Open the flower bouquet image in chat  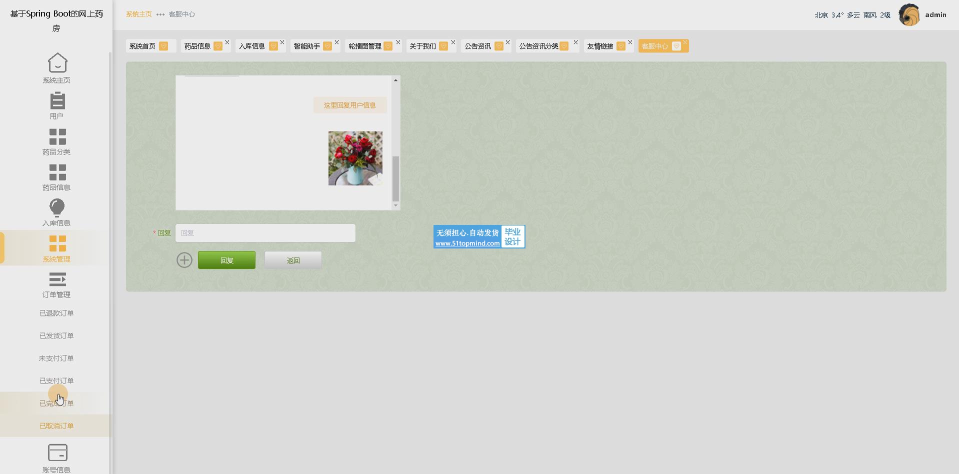point(355,158)
